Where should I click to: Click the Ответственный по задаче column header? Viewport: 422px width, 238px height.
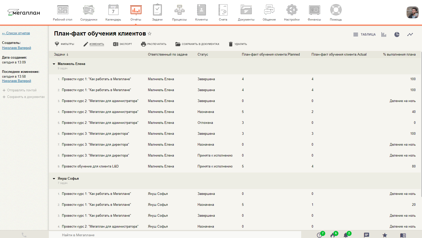(x=168, y=55)
